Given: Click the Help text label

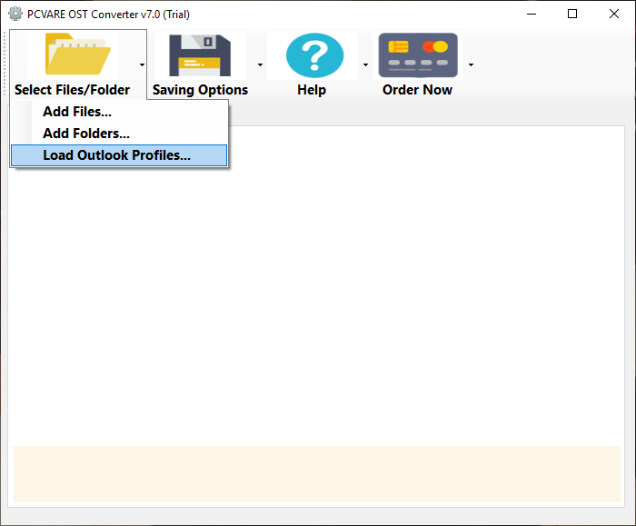Looking at the screenshot, I should tap(312, 90).
